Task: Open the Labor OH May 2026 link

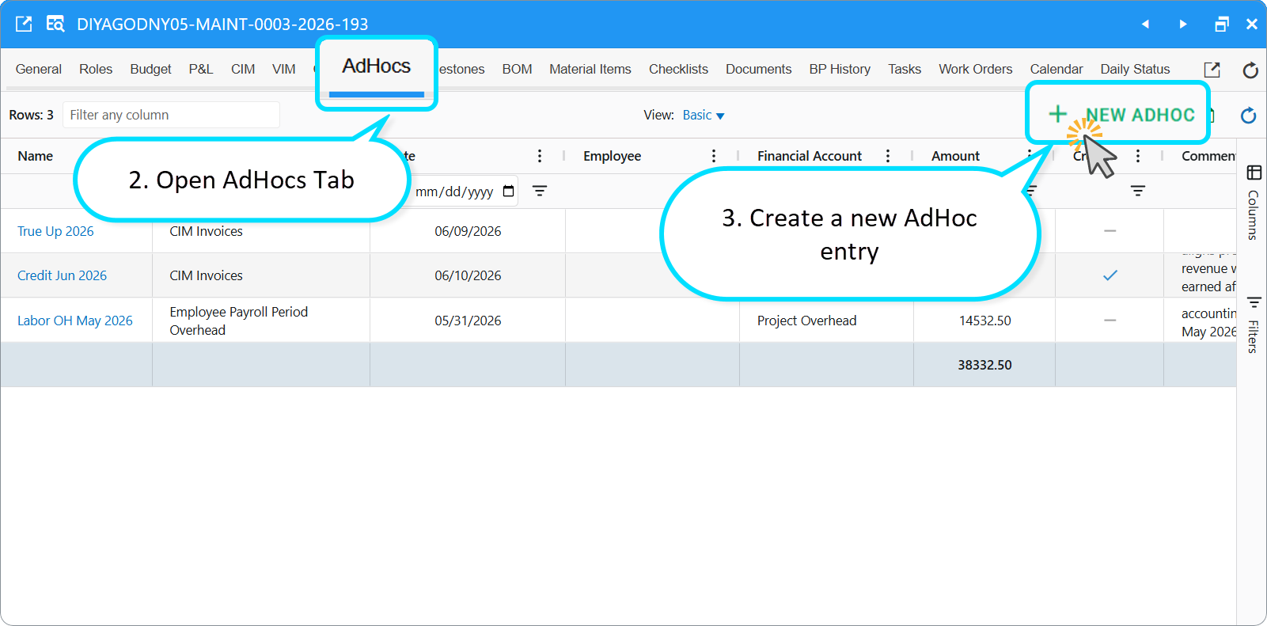Action: 75,321
